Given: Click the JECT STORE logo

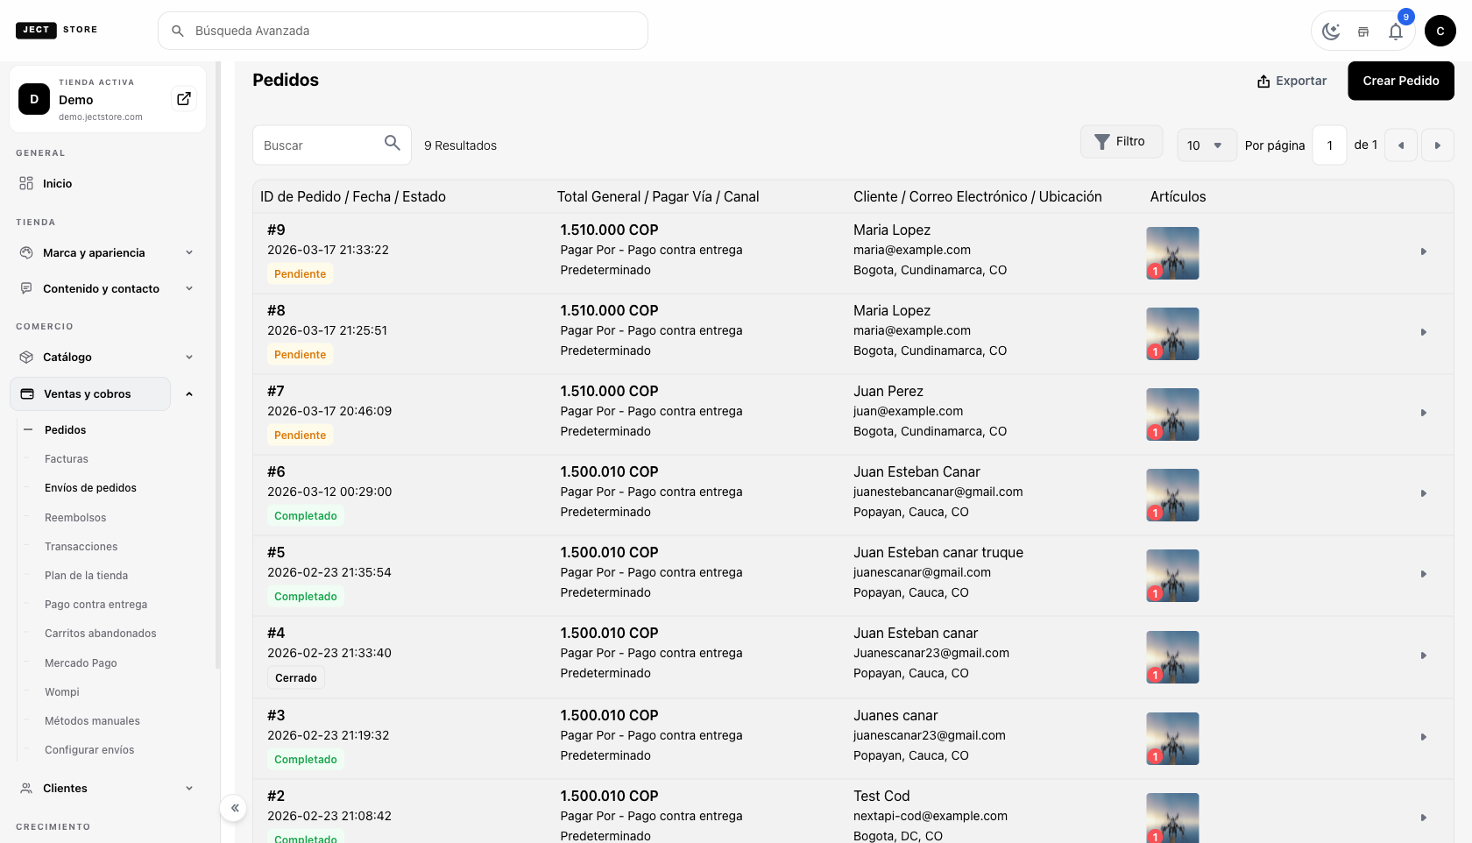Looking at the screenshot, I should point(57,30).
